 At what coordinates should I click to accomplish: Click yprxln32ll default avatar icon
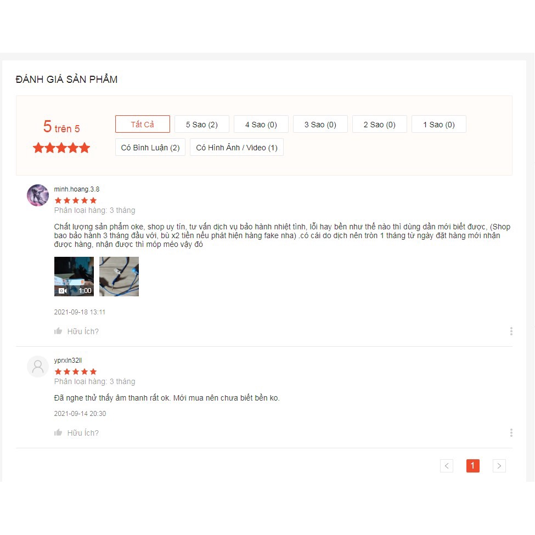click(38, 367)
